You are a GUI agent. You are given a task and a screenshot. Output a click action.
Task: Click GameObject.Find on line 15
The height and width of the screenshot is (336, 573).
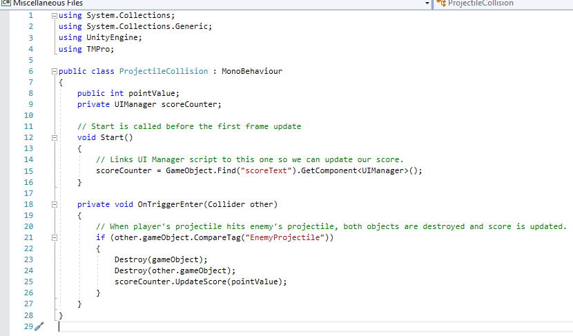[201, 170]
